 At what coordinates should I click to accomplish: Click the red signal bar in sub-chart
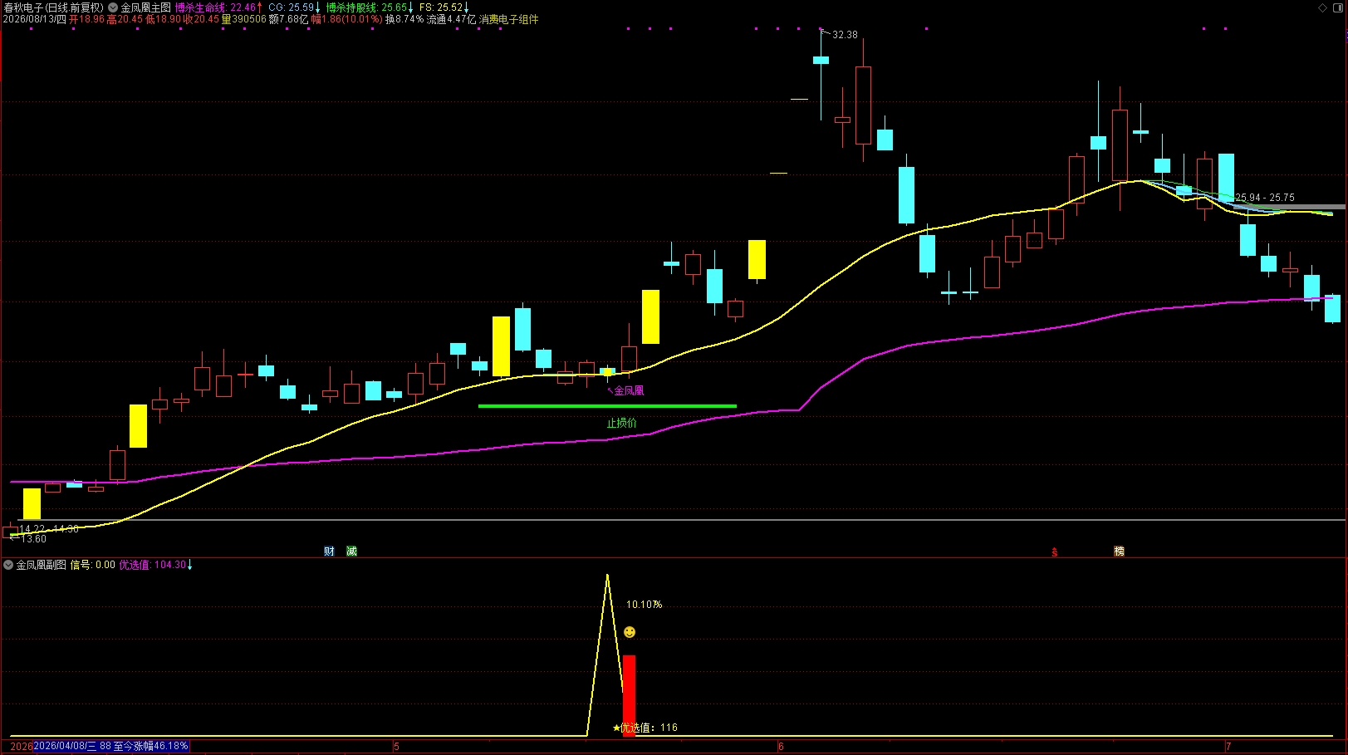point(629,695)
